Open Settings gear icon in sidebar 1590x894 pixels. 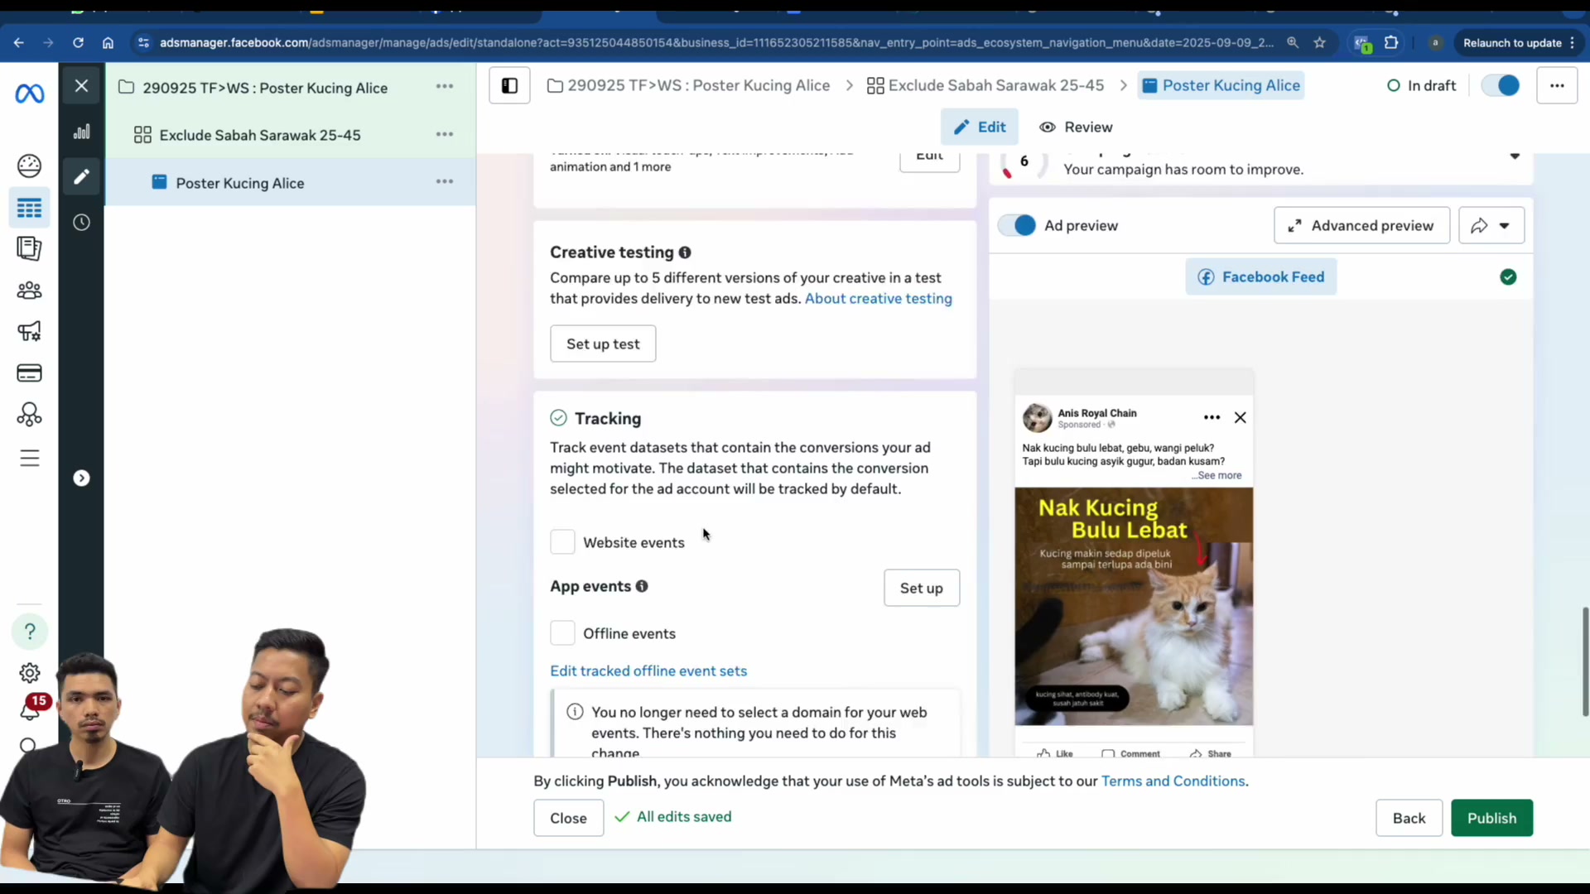click(x=30, y=673)
